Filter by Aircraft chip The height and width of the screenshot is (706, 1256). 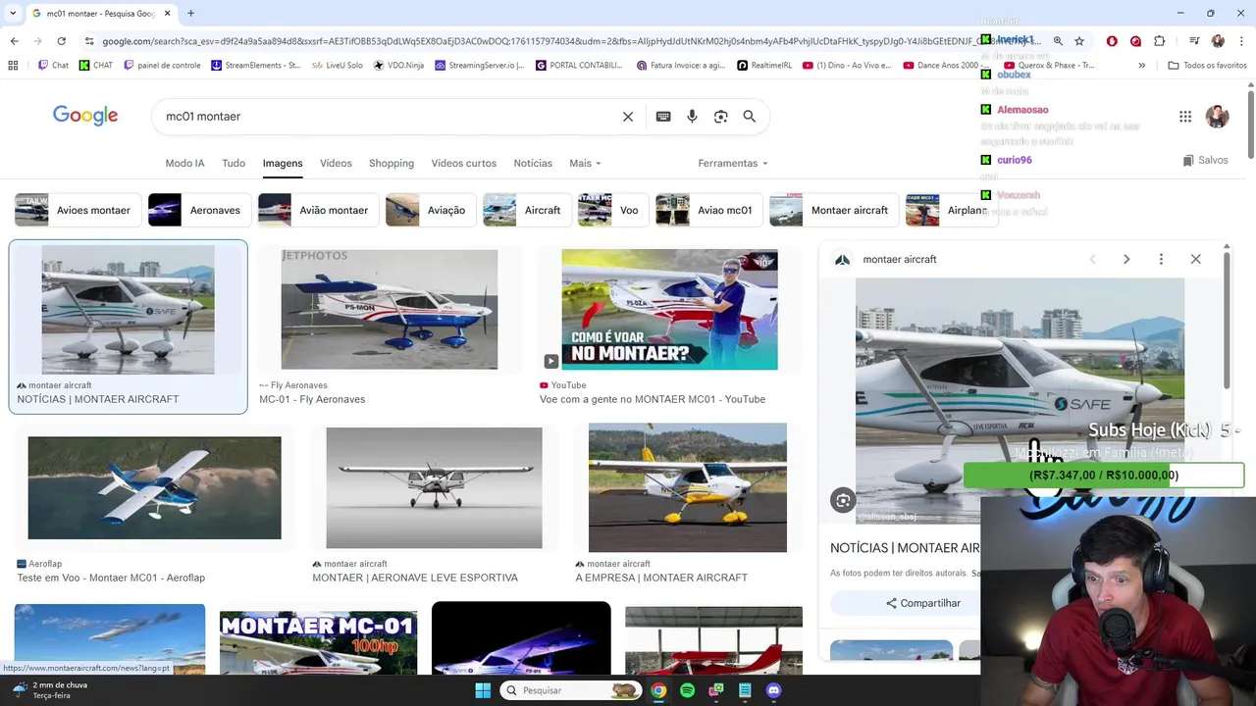coord(525,210)
